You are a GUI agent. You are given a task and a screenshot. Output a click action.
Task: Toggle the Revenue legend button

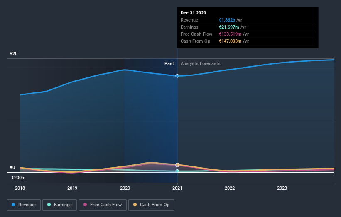24,205
